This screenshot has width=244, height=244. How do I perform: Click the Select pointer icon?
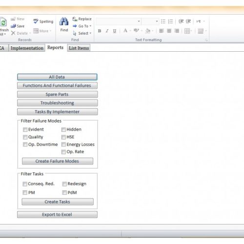pyautogui.click(x=75, y=33)
